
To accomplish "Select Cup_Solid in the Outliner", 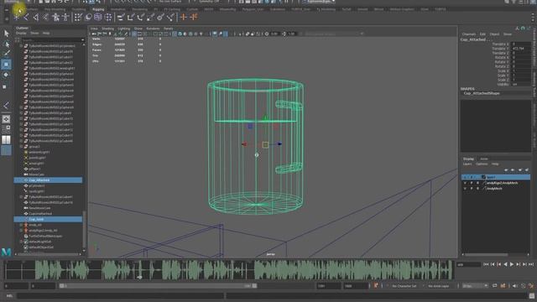I will [48, 219].
